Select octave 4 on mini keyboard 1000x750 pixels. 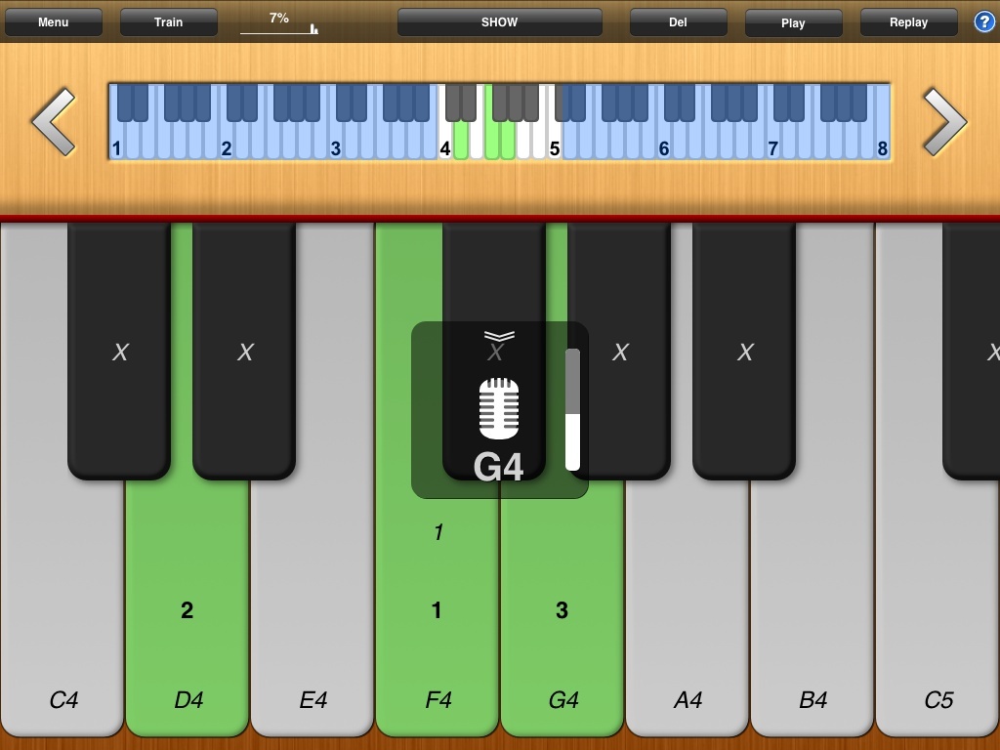[445, 148]
